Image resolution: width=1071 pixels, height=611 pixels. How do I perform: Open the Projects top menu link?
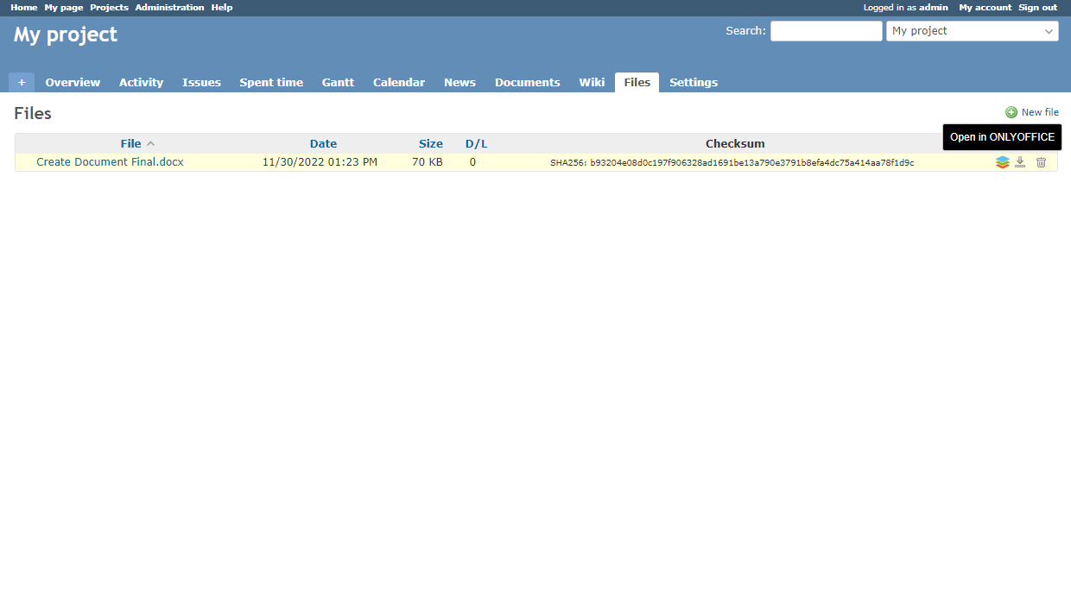pos(109,8)
